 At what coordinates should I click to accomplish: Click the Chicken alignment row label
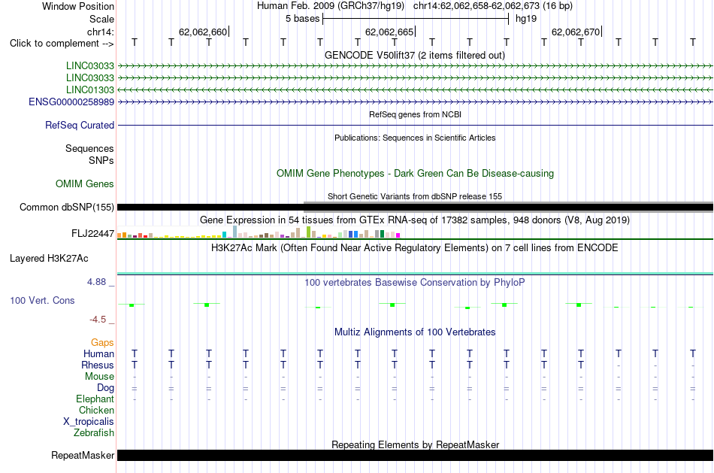point(96,410)
